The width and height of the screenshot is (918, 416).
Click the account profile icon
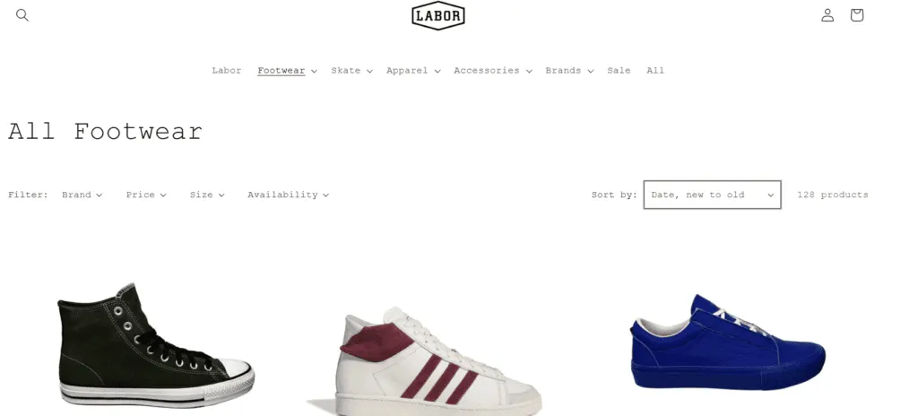coord(827,15)
